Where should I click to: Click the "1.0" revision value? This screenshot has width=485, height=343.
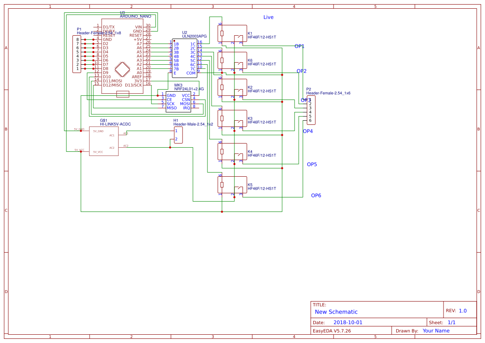(463, 311)
